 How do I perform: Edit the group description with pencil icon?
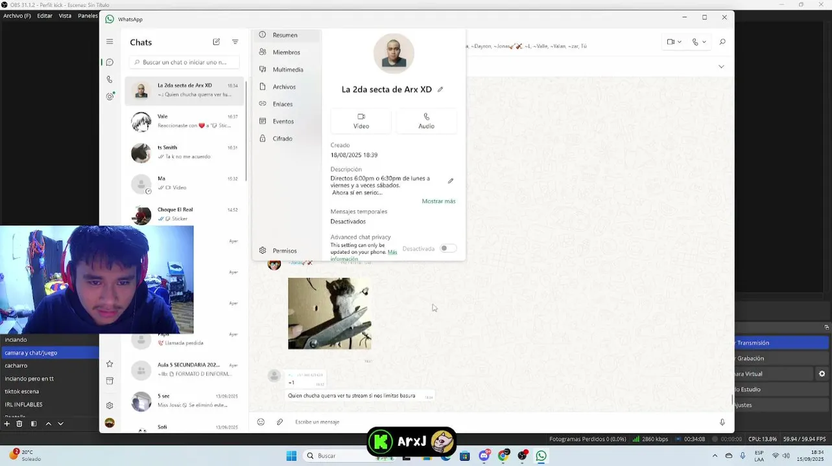point(451,181)
